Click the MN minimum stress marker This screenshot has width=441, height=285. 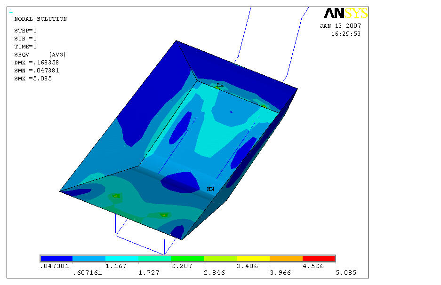tap(210, 189)
